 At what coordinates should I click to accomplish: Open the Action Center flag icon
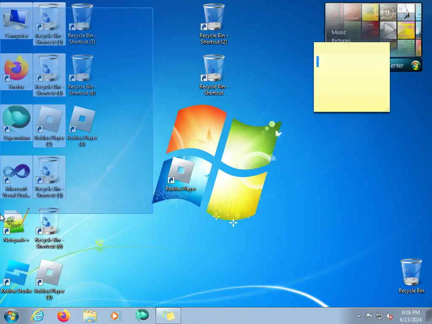369,316
